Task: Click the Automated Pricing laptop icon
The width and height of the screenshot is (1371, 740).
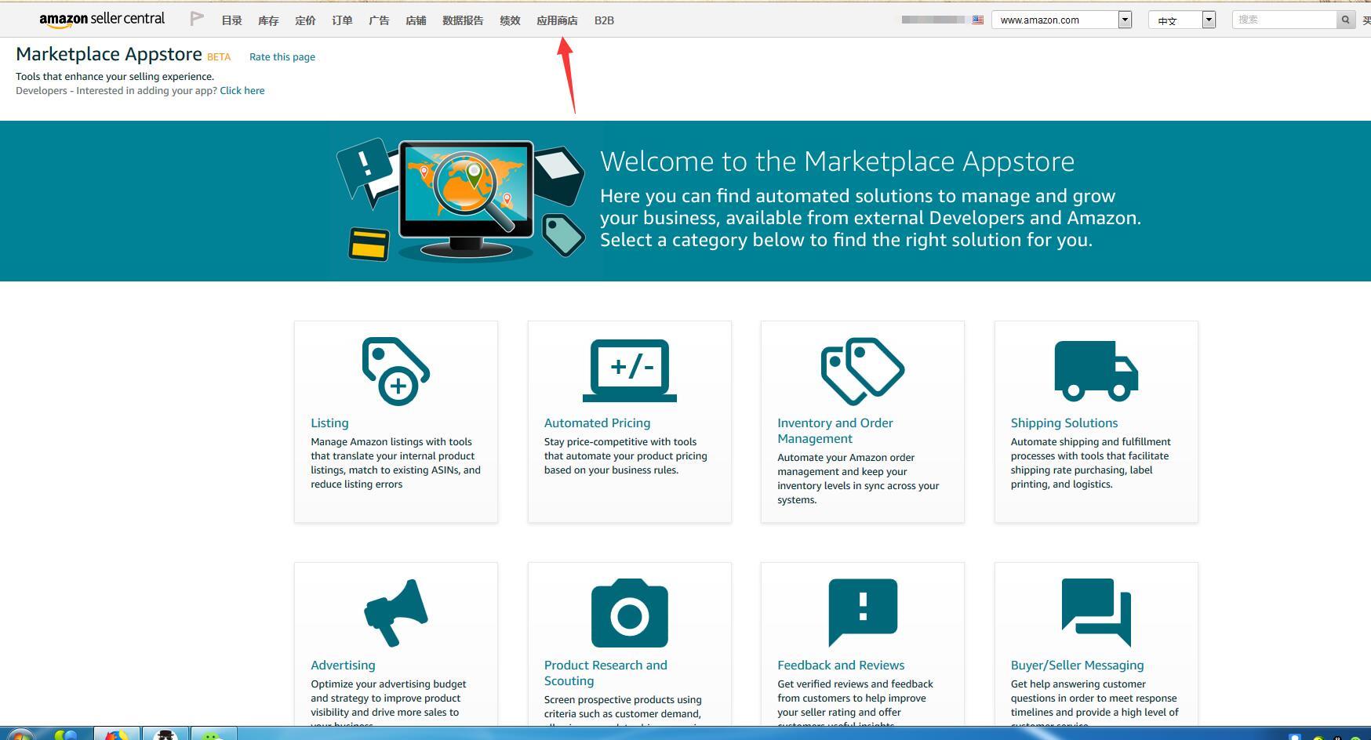Action: (x=629, y=371)
